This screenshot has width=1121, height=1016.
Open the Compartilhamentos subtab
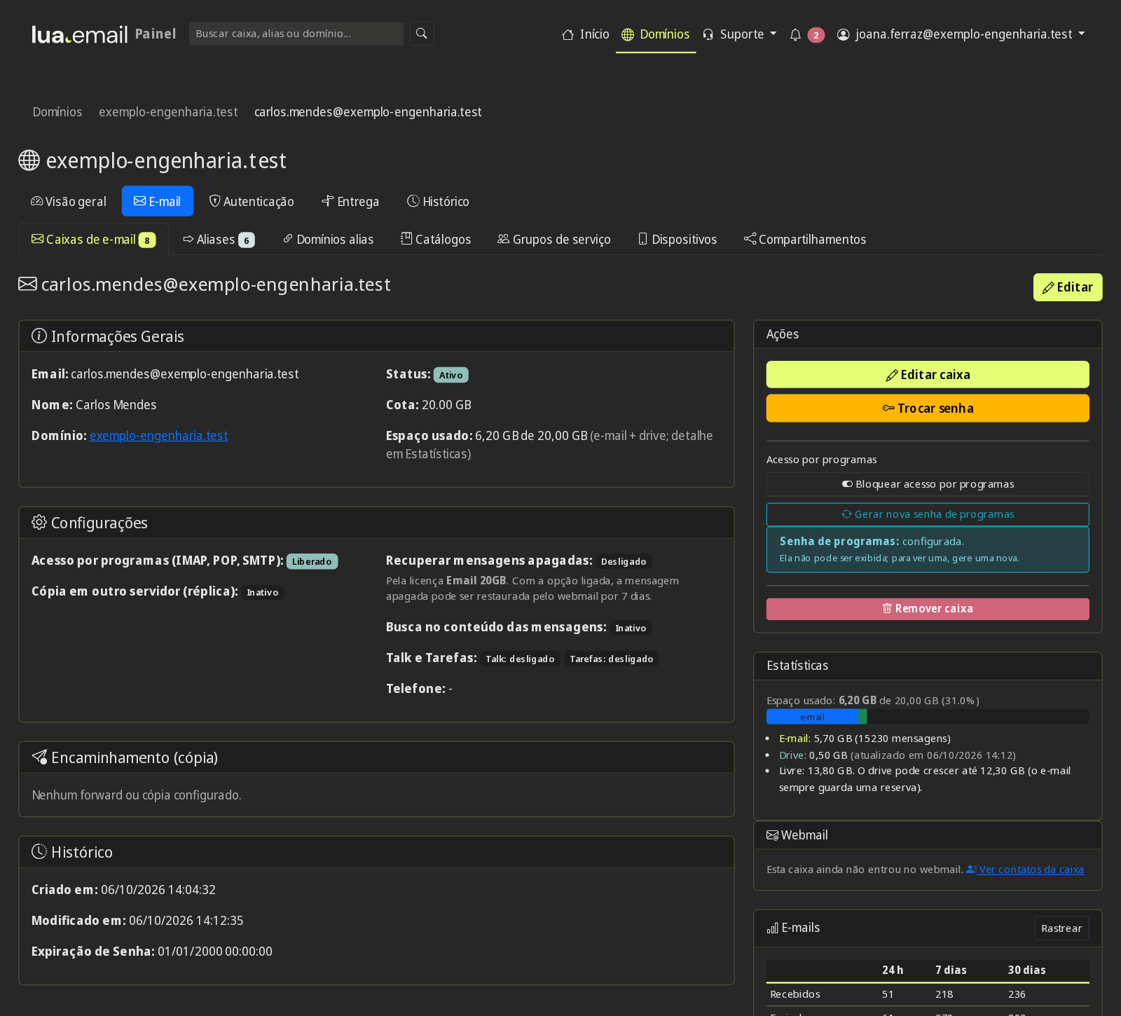805,240
